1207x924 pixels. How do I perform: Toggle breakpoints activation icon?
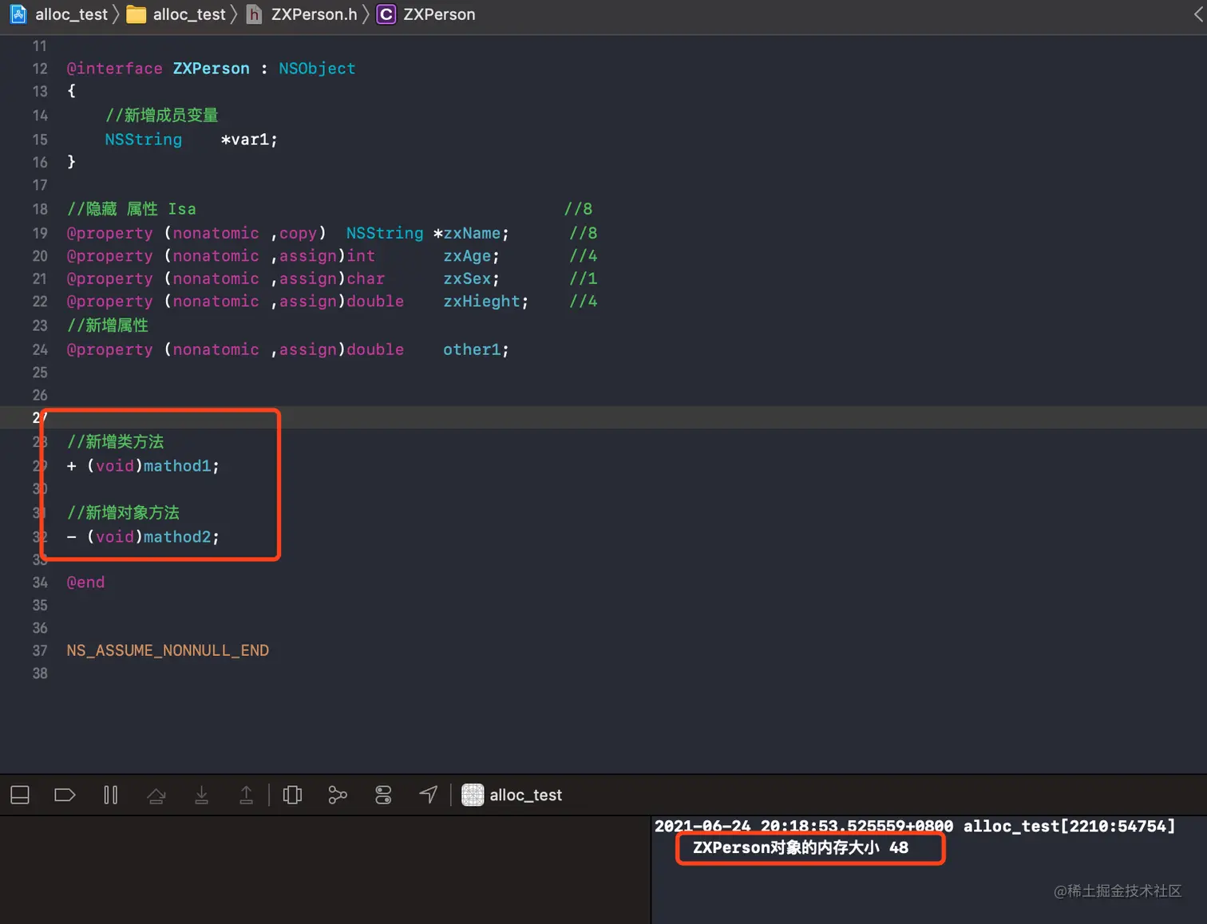pyautogui.click(x=65, y=795)
